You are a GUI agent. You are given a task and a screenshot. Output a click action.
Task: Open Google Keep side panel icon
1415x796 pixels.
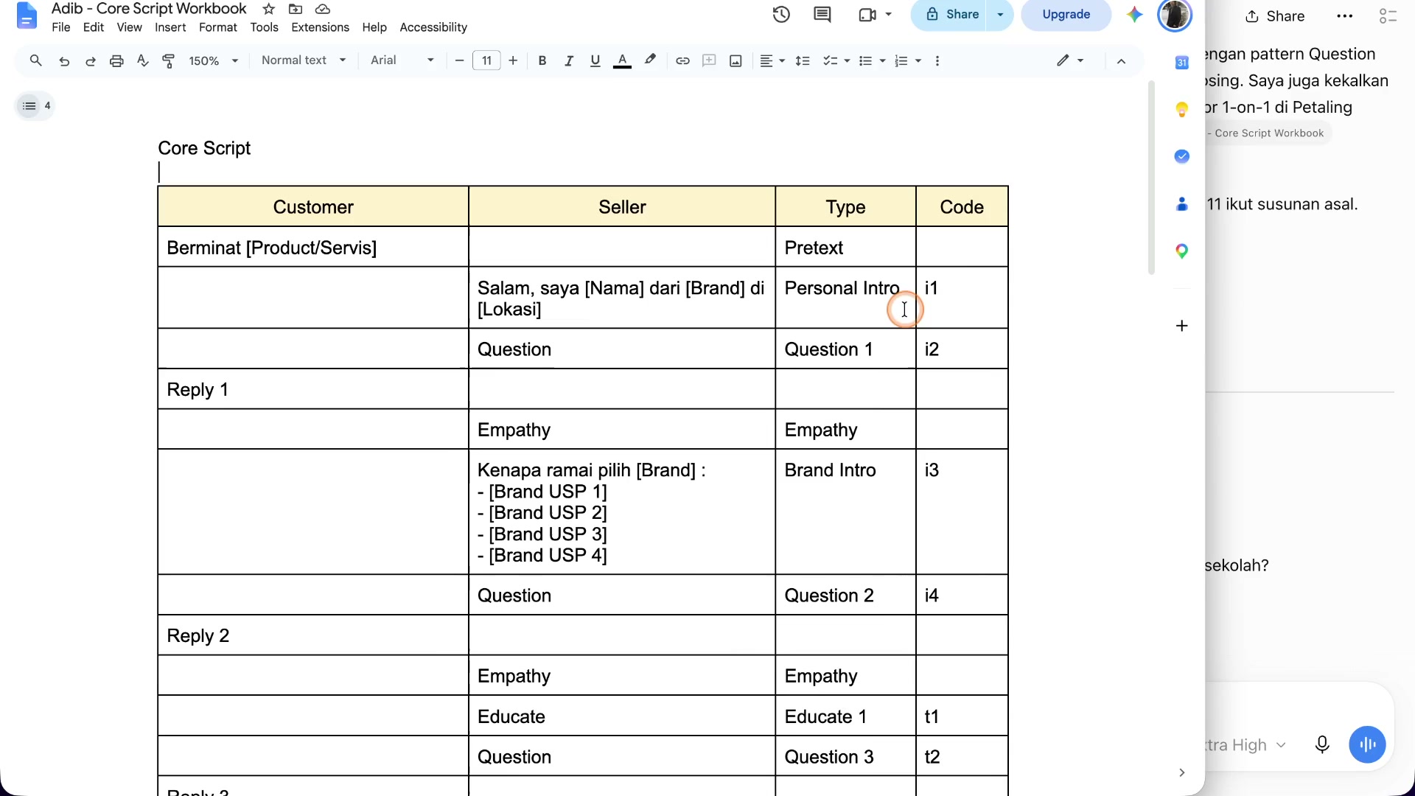1182,110
